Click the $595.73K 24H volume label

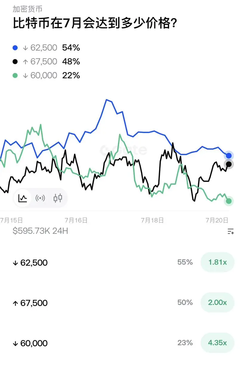(40, 231)
